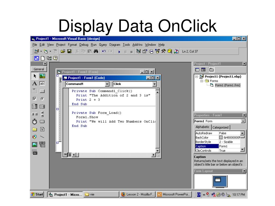This screenshot has height=206, width=275.
Task: Open the Add Project dropdown arrow
Action: coord(41,51)
